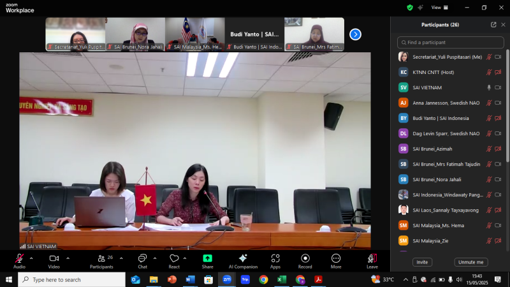Toggle the Video camera button
The width and height of the screenshot is (510, 287).
54,258
